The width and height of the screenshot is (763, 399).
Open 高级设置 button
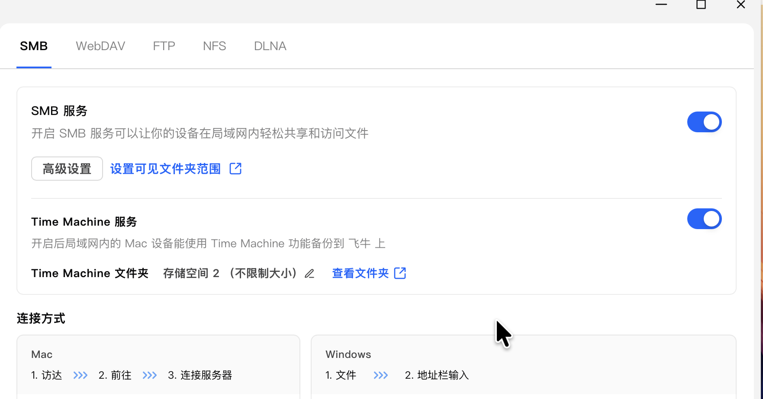coord(67,169)
